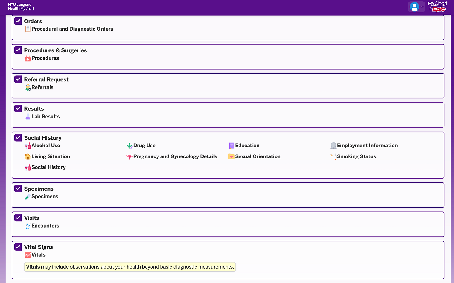This screenshot has height=283, width=454.
Task: Click the Vitals label text
Action: (x=38, y=255)
